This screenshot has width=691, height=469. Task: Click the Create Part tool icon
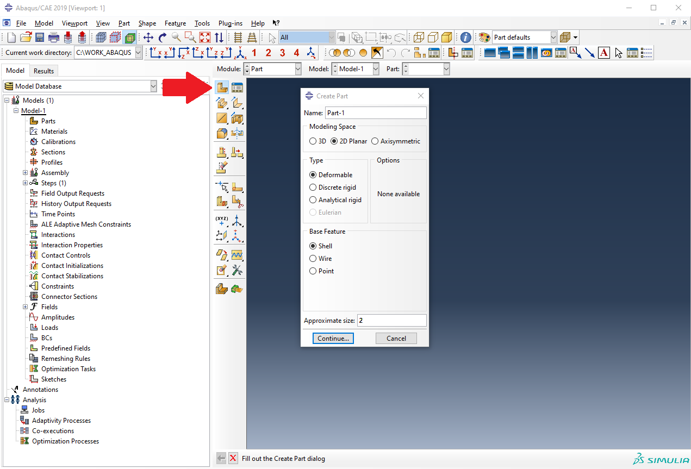coord(222,87)
